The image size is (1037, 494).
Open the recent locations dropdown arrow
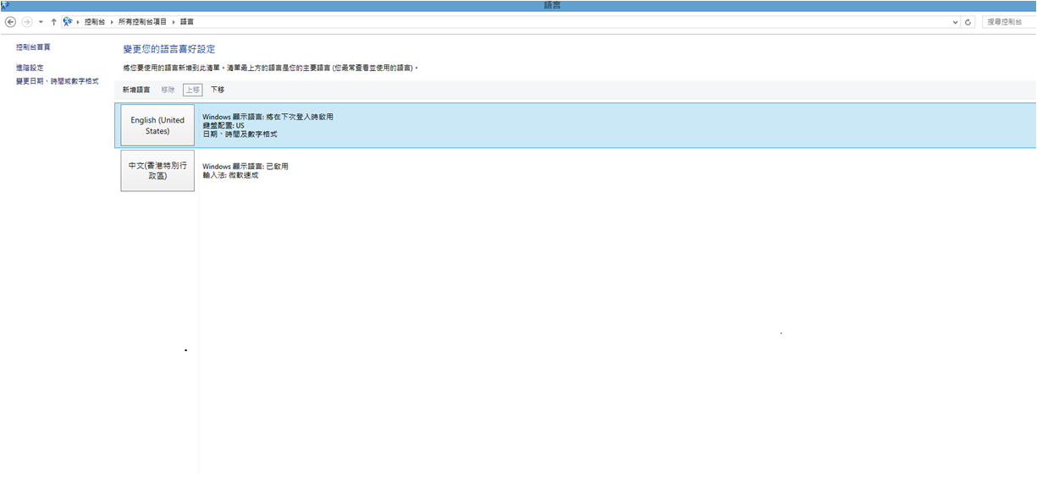coord(41,22)
